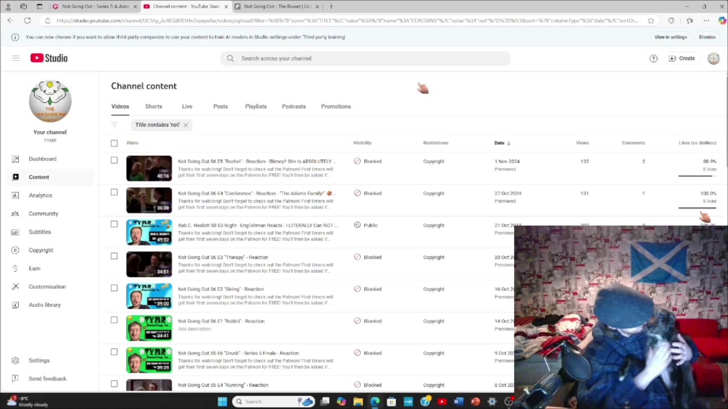The height and width of the screenshot is (409, 728).
Task: Open thumbnail of S6 E1 'Rabbit' video
Action: (149, 328)
